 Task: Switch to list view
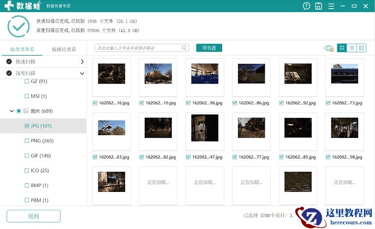(x=352, y=48)
